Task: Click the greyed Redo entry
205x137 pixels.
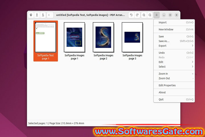Action: coord(174,57)
